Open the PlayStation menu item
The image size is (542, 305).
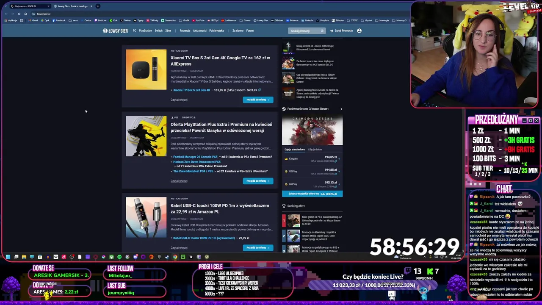click(x=145, y=30)
